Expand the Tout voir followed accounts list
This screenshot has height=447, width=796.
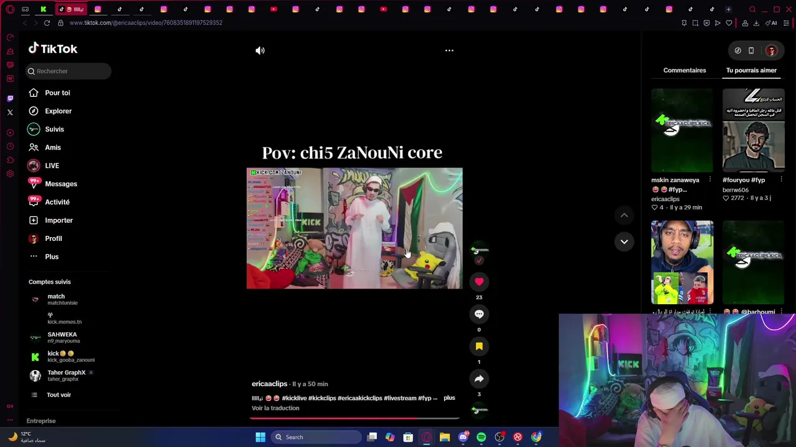pos(50,395)
